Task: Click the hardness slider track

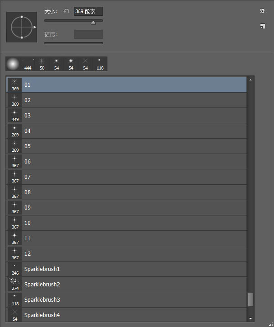Action: pyautogui.click(x=74, y=43)
